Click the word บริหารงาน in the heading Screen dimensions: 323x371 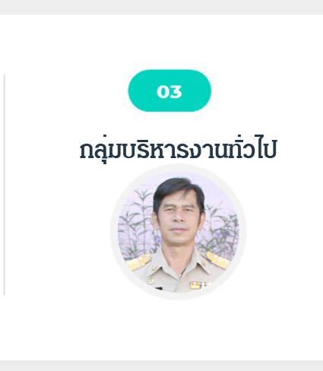click(x=174, y=151)
